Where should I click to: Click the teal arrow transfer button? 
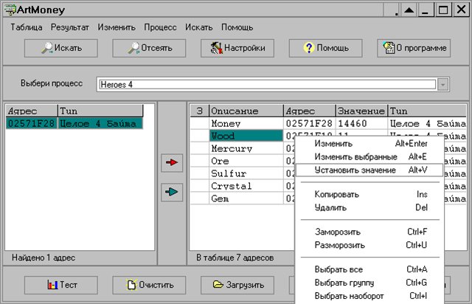tap(173, 192)
